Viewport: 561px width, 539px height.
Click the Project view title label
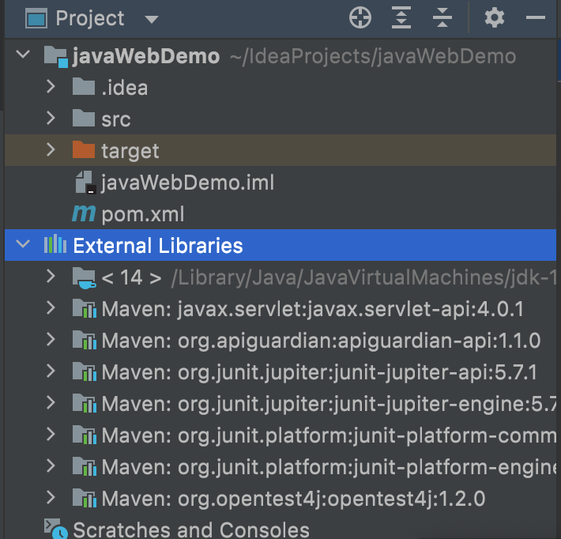pyautogui.click(x=90, y=18)
